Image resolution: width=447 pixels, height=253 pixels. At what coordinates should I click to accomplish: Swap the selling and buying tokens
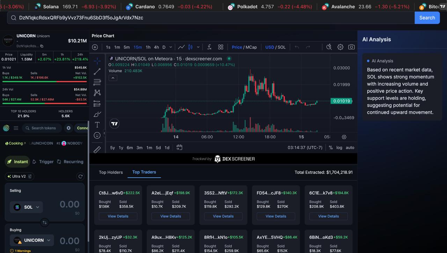pos(45,222)
